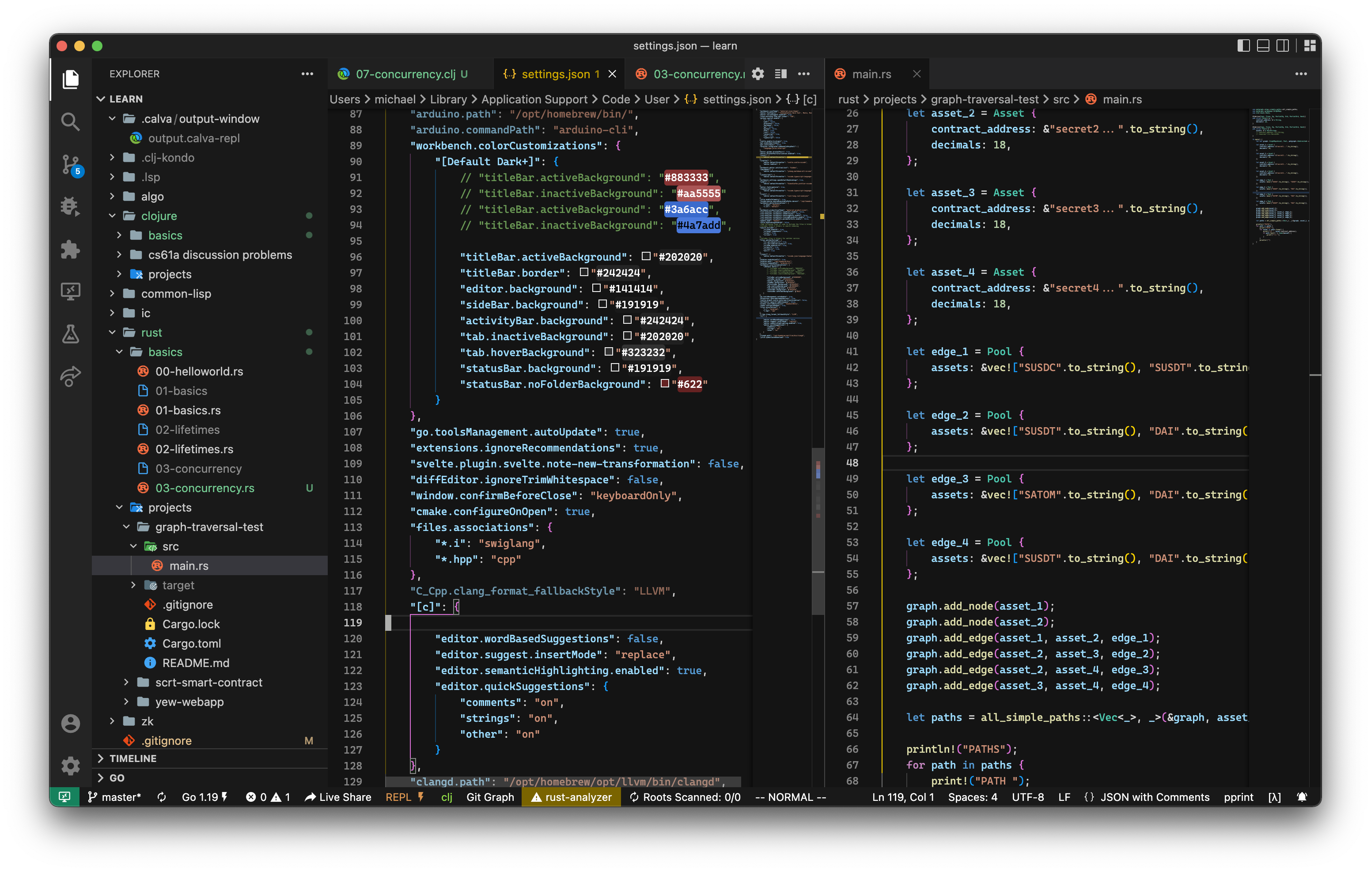This screenshot has height=872, width=1371.
Task: Expand the algo folder
Action: (x=152, y=197)
